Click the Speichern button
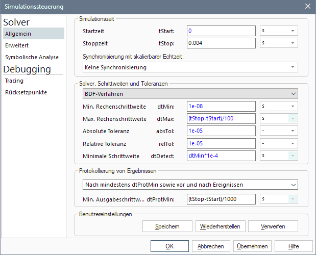Image resolution: width=316 pixels, height=255 pixels. click(x=167, y=226)
